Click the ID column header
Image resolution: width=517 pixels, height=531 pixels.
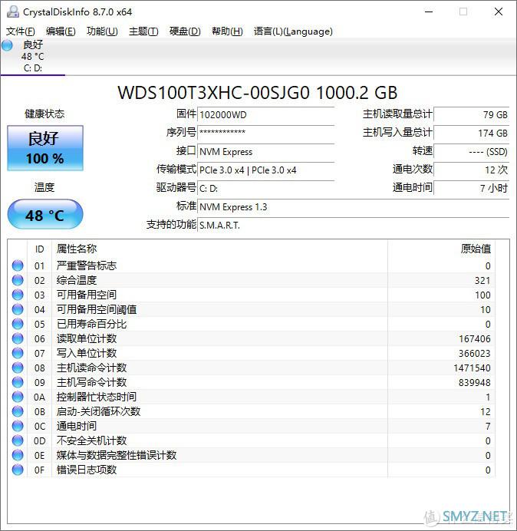(40, 249)
